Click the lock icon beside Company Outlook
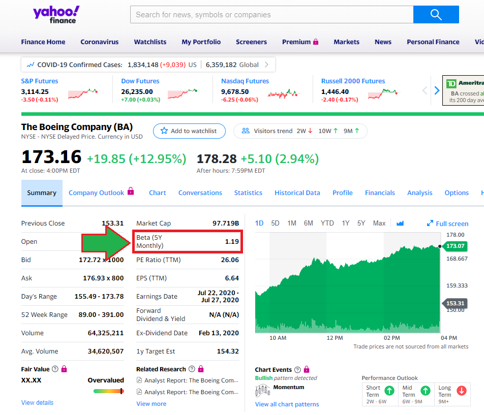This screenshot has height=415, width=484. click(131, 191)
